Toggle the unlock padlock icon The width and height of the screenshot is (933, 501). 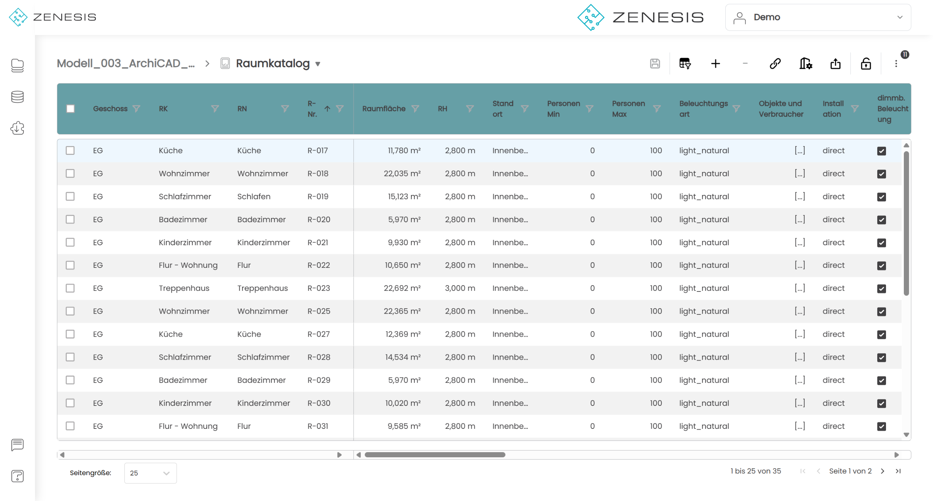point(866,64)
